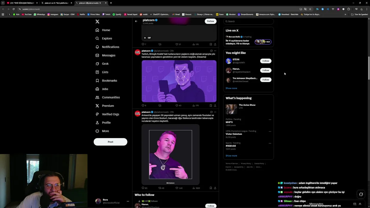Open the Twitch face scan image
Viewport: 370px width, 208px height.
[179, 81]
